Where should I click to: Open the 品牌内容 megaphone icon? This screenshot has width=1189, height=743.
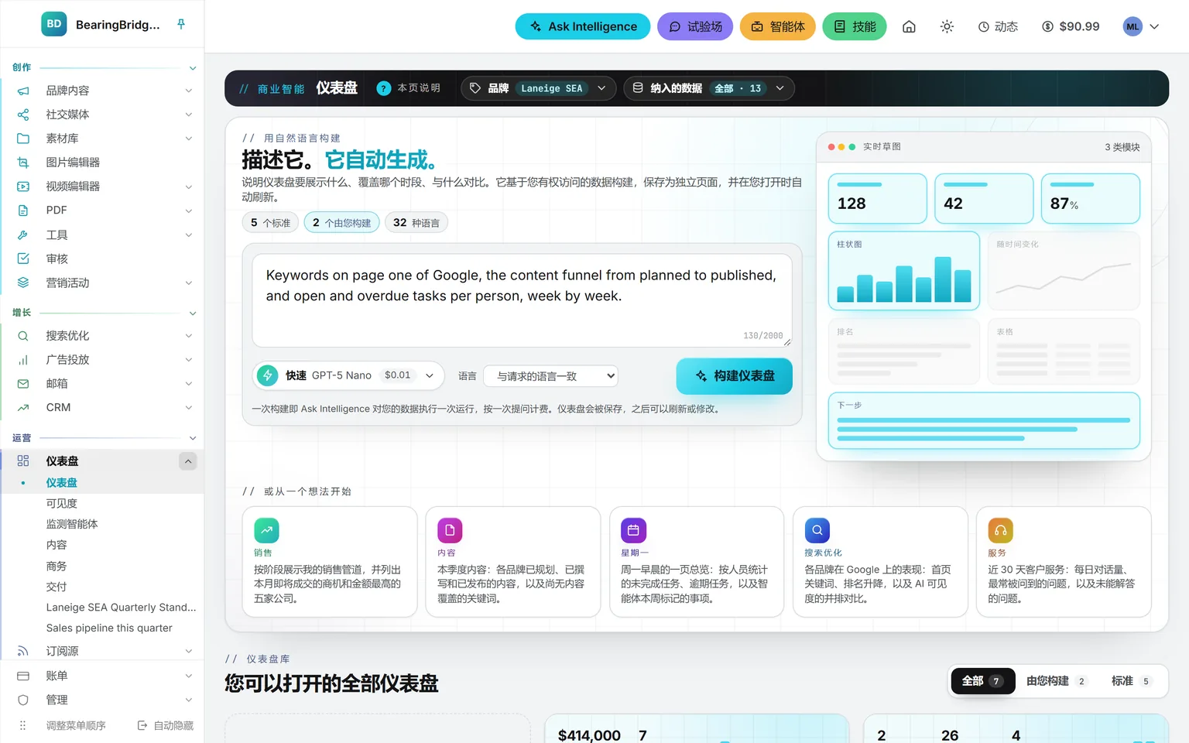coord(23,91)
